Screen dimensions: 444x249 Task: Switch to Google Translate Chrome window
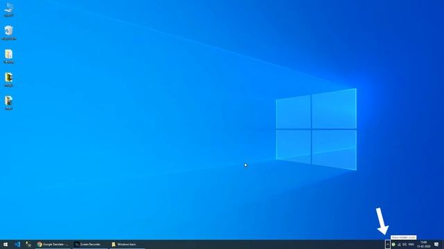tap(53, 244)
